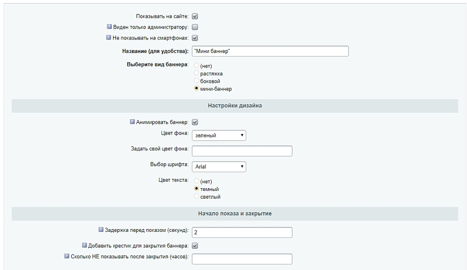Click help icon next to 'Задержка перед показом'

tap(101, 230)
